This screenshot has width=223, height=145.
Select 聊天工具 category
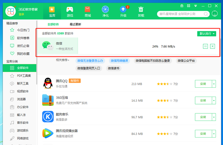pyautogui.click(x=20, y=84)
